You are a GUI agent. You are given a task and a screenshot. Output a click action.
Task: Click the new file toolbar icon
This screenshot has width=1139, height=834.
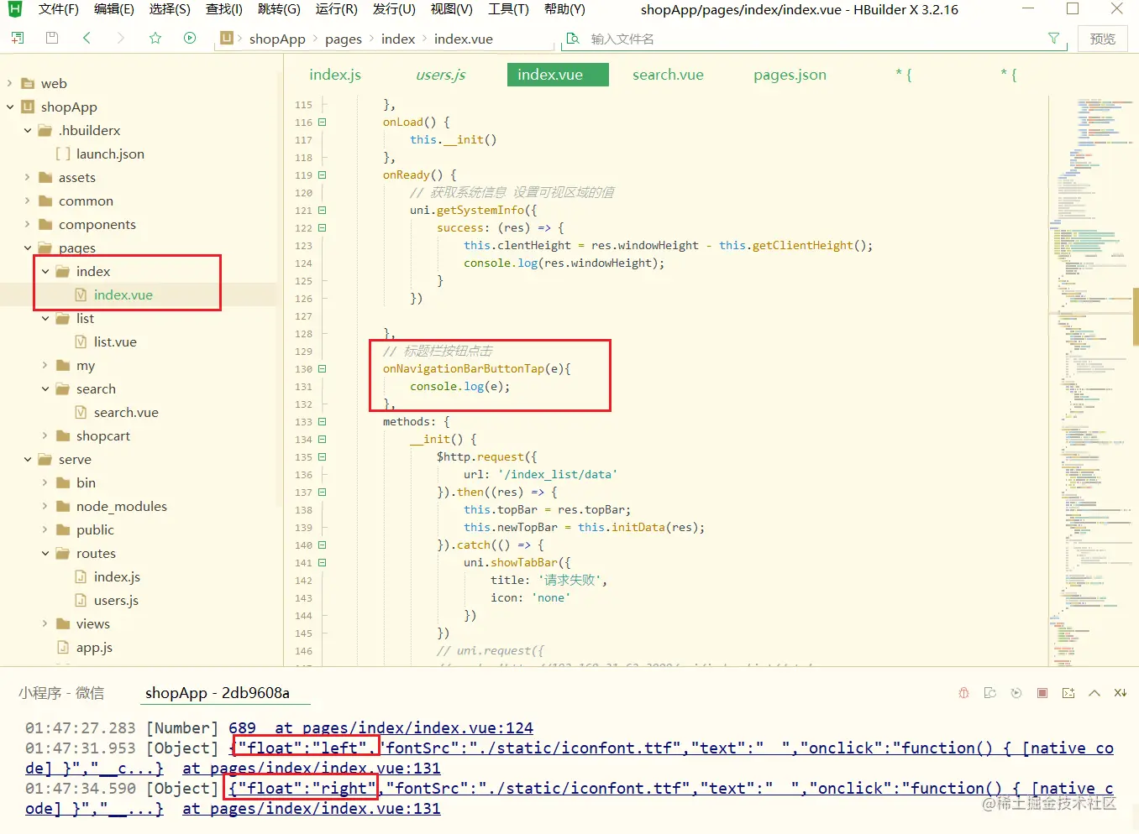coord(18,38)
